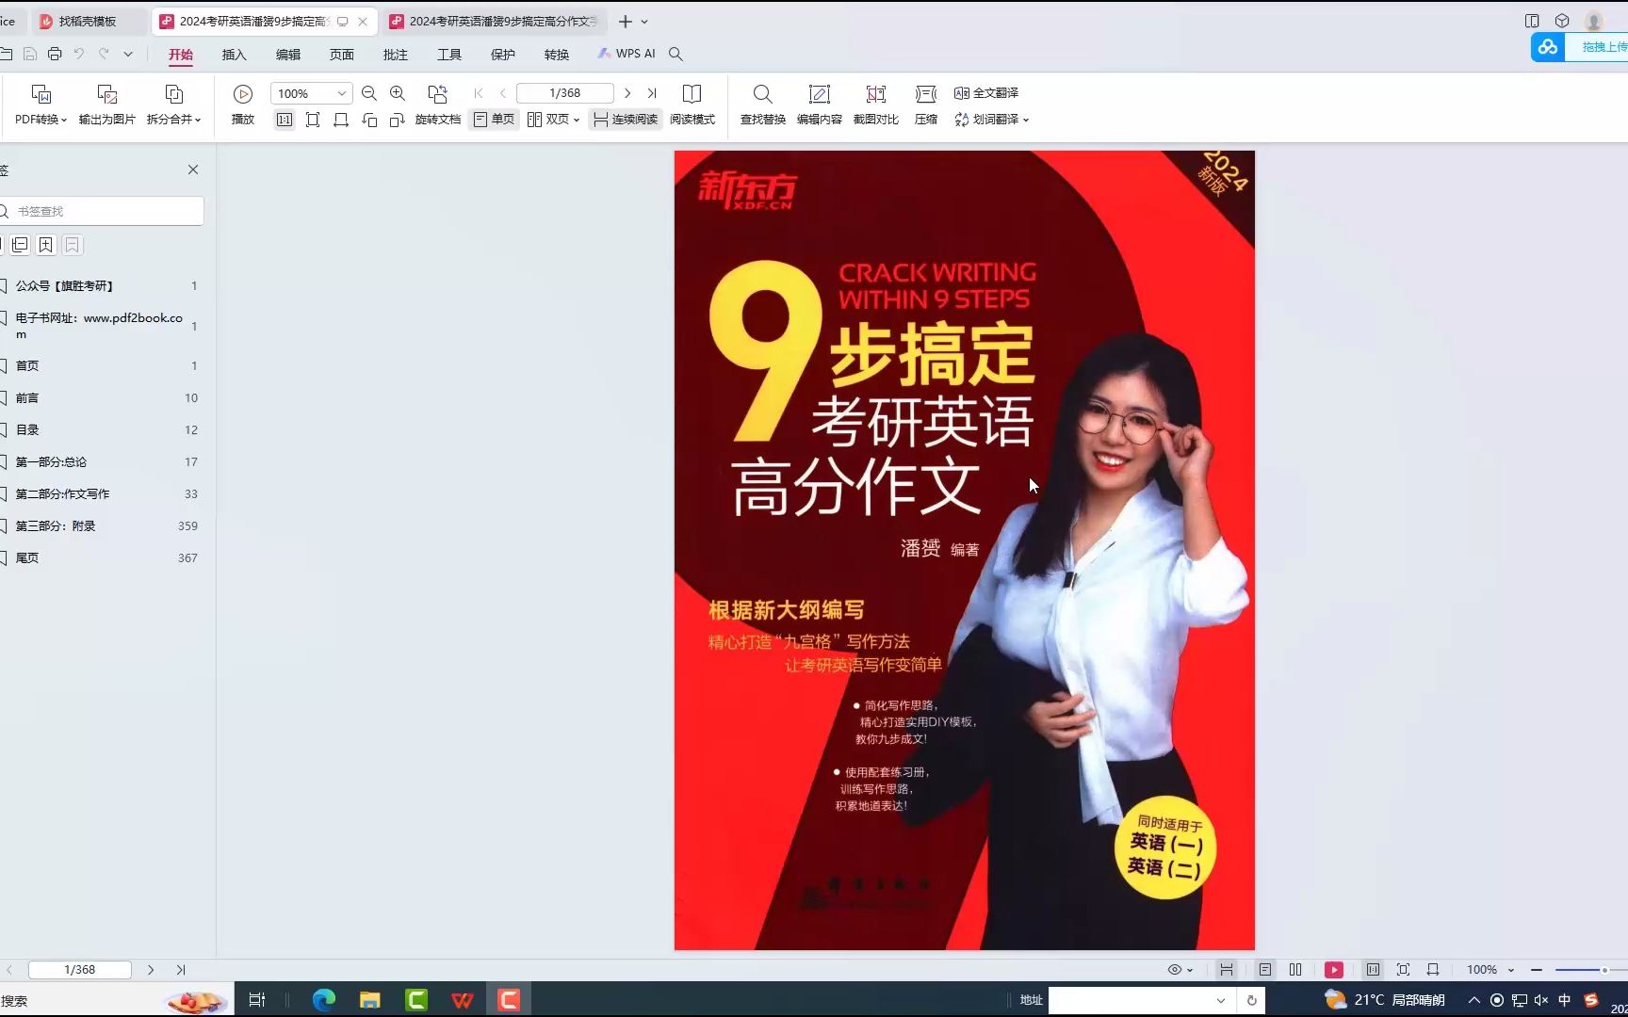Jump to bookmark 第二部分:作文写作
The height and width of the screenshot is (1017, 1628).
pyautogui.click(x=63, y=493)
